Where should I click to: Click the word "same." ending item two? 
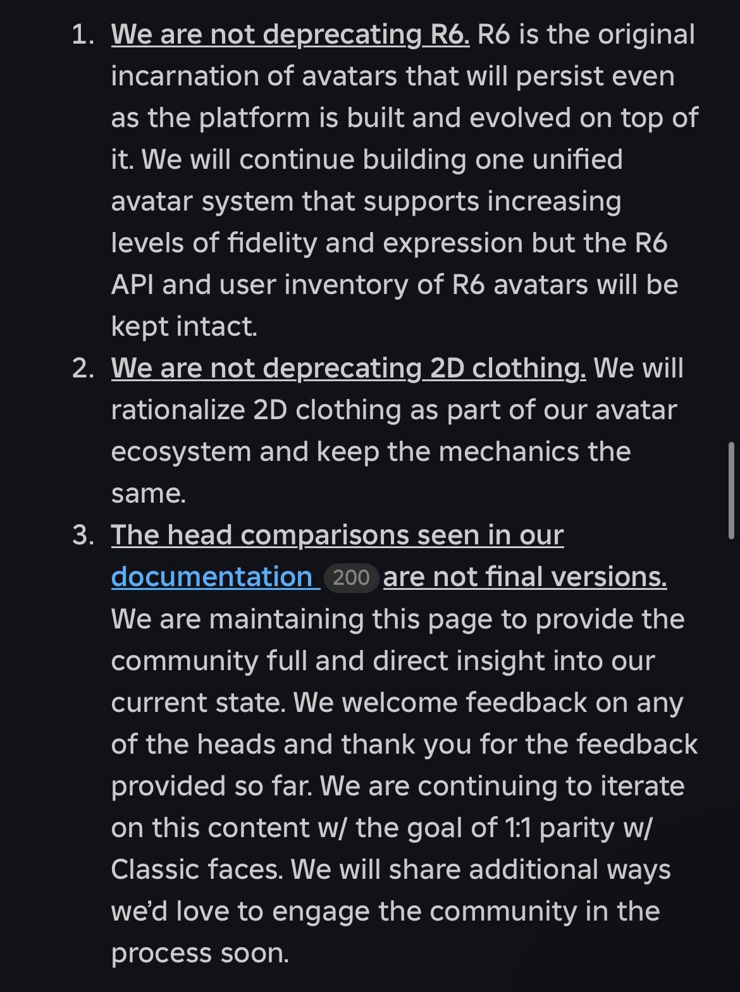pyautogui.click(x=149, y=493)
